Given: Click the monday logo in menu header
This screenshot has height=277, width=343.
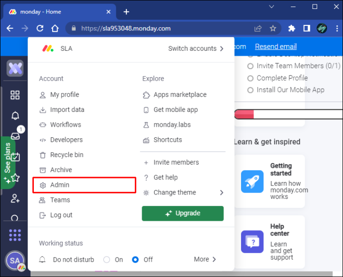Looking at the screenshot, I should pos(48,48).
